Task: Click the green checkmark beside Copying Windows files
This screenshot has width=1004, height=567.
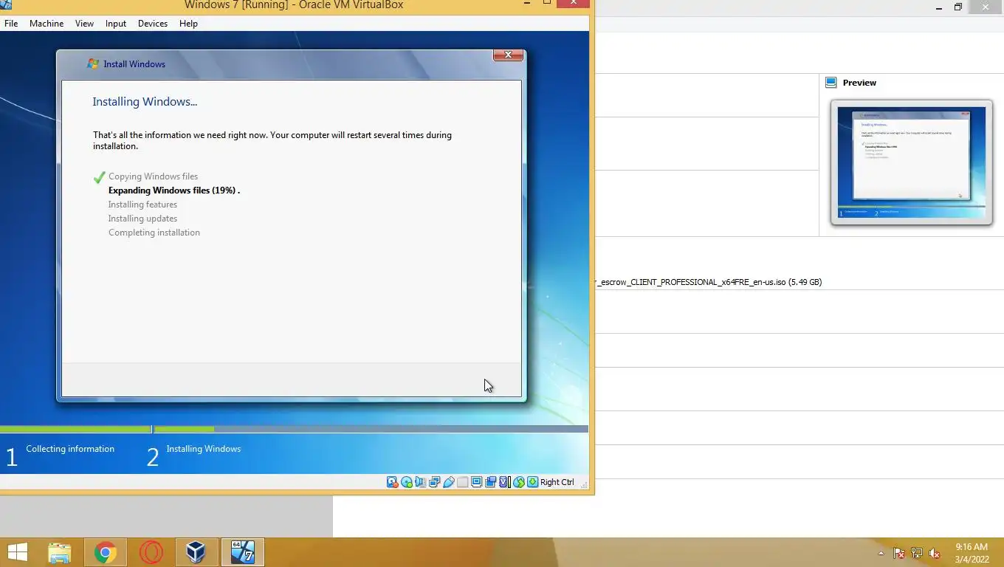Action: click(x=100, y=177)
